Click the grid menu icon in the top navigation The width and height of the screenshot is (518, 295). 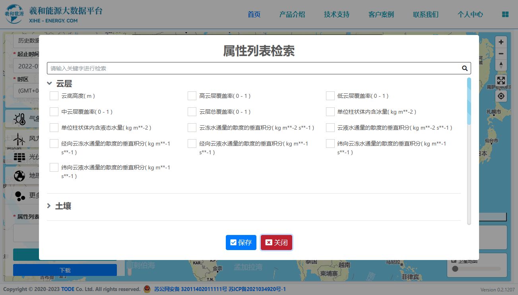pyautogui.click(x=505, y=14)
